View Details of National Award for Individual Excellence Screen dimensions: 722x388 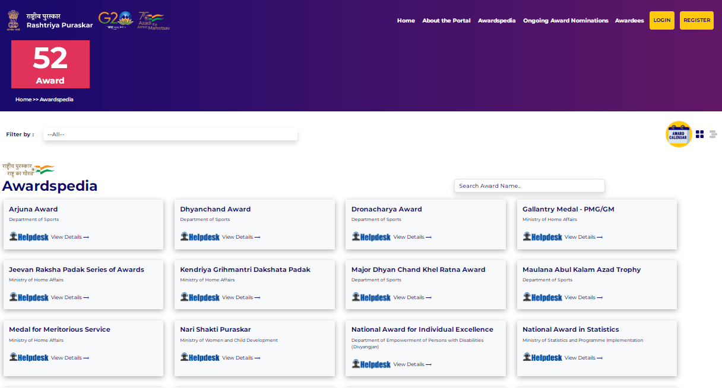(412, 364)
